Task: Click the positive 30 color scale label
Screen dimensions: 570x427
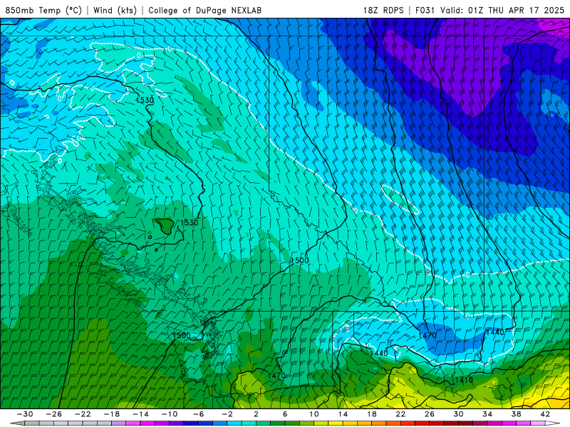Action: pos(458,414)
